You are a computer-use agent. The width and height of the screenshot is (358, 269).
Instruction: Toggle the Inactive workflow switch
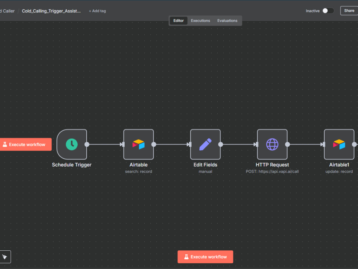point(328,11)
